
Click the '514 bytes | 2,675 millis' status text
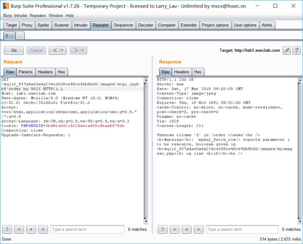280,239
